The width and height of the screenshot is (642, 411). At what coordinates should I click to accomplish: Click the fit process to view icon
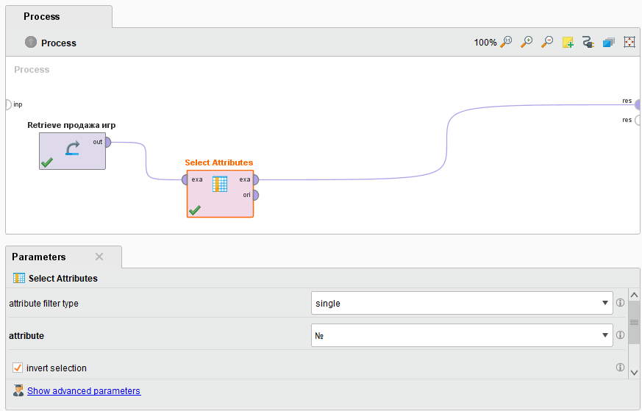tap(629, 42)
